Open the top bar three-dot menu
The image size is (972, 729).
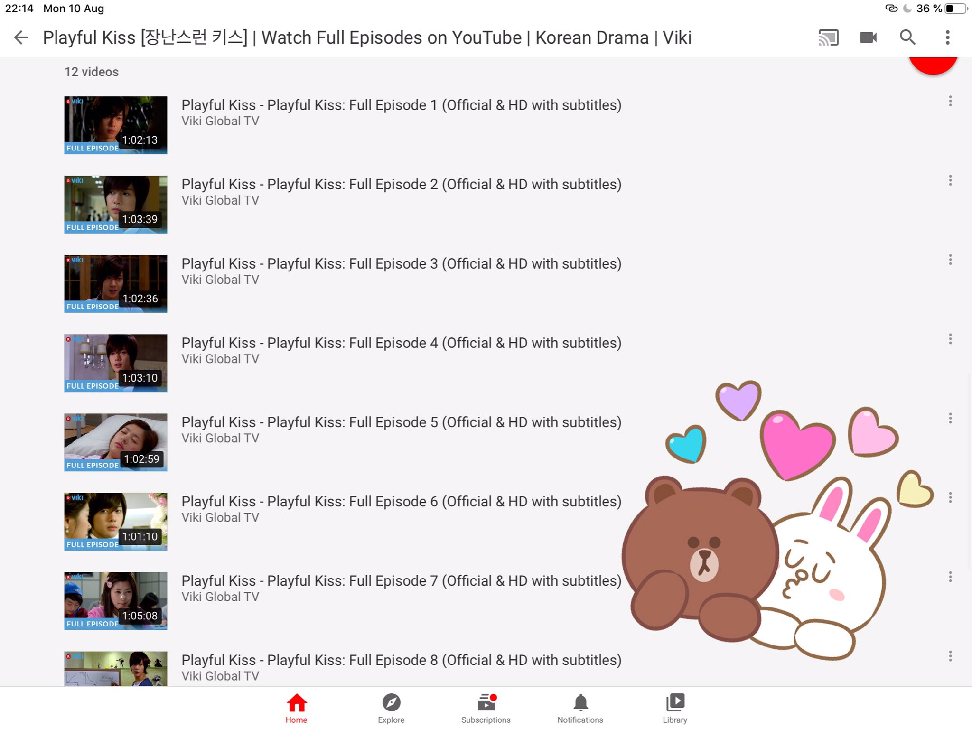pos(947,37)
